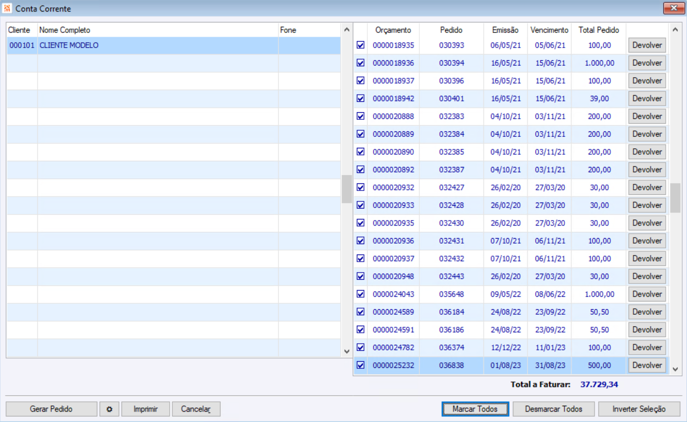Select the CLIENTE MODELO row

(x=174, y=45)
